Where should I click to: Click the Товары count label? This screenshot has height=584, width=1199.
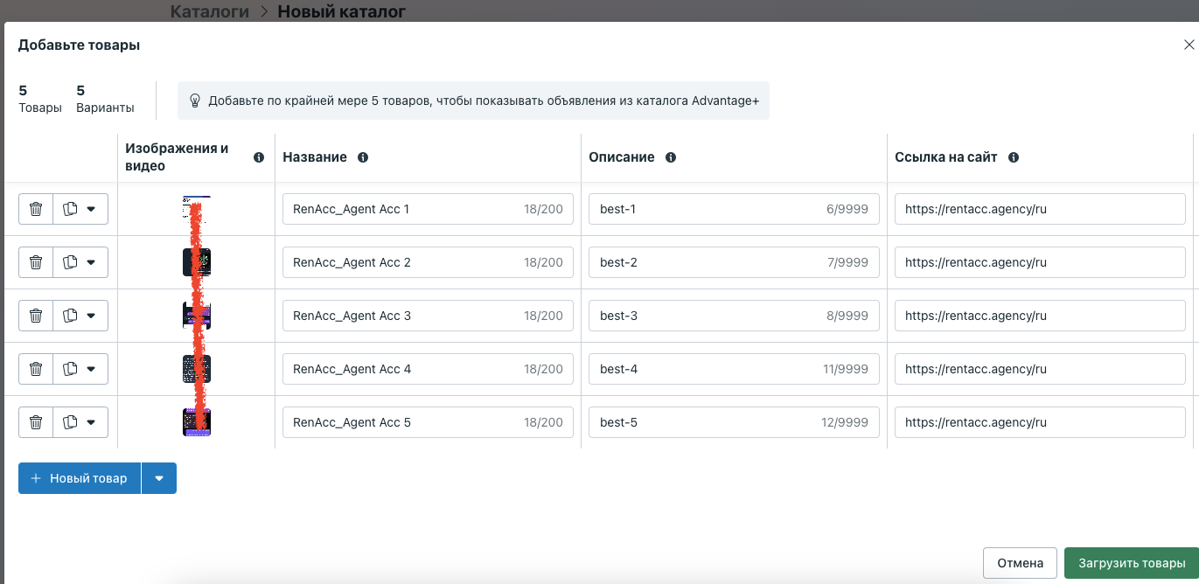(40, 108)
